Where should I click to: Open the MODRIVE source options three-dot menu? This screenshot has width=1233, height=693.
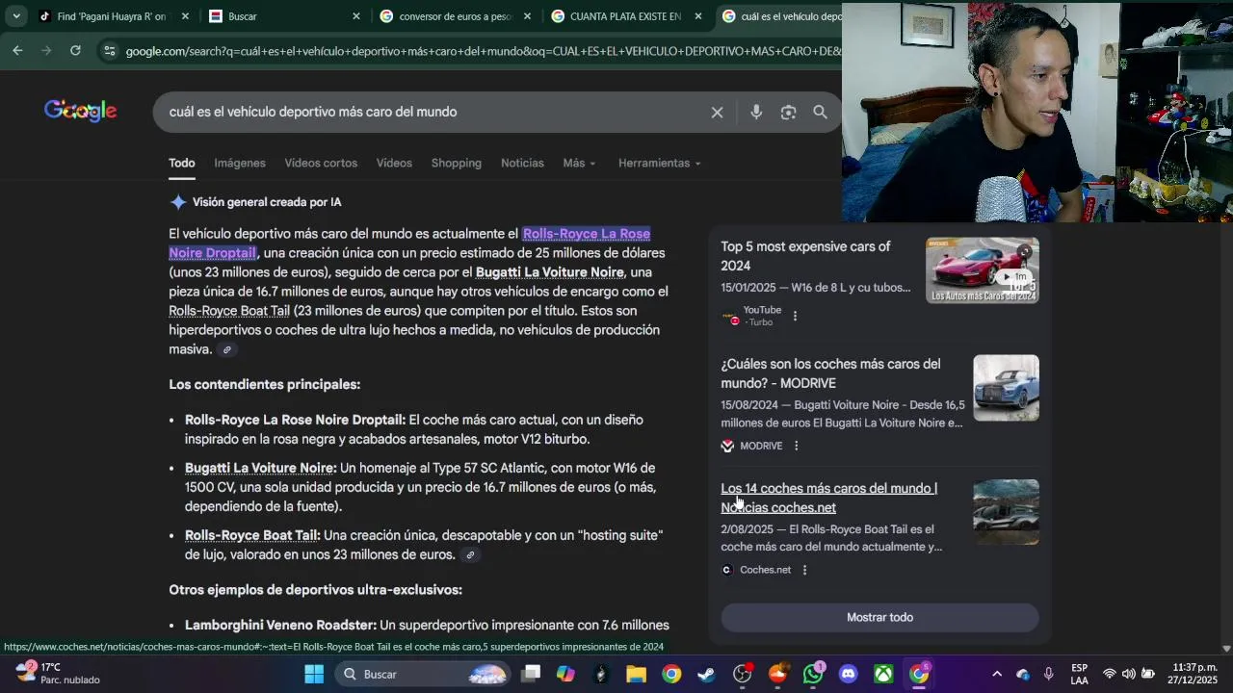[x=796, y=446]
